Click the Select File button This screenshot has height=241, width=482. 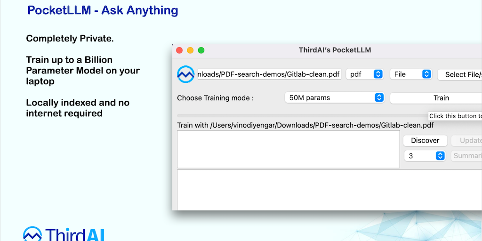(x=459, y=74)
